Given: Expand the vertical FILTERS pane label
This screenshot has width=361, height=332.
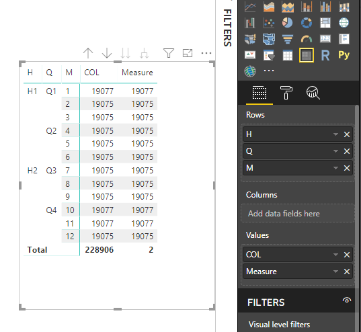Looking at the screenshot, I should click(227, 28).
